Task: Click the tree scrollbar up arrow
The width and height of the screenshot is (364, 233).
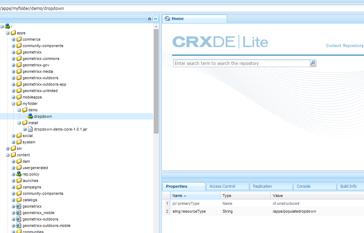Action: [156, 26]
